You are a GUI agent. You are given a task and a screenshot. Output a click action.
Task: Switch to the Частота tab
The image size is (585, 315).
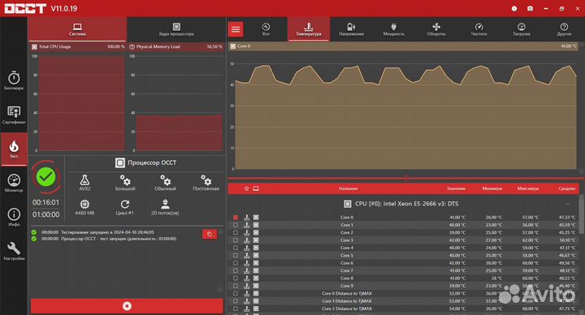479,29
